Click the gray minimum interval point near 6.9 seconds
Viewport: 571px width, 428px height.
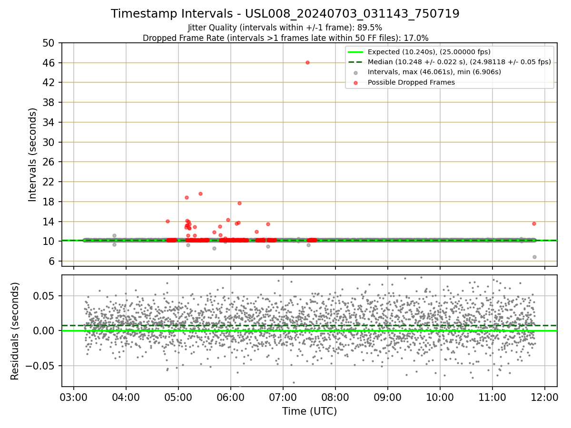pos(534,257)
